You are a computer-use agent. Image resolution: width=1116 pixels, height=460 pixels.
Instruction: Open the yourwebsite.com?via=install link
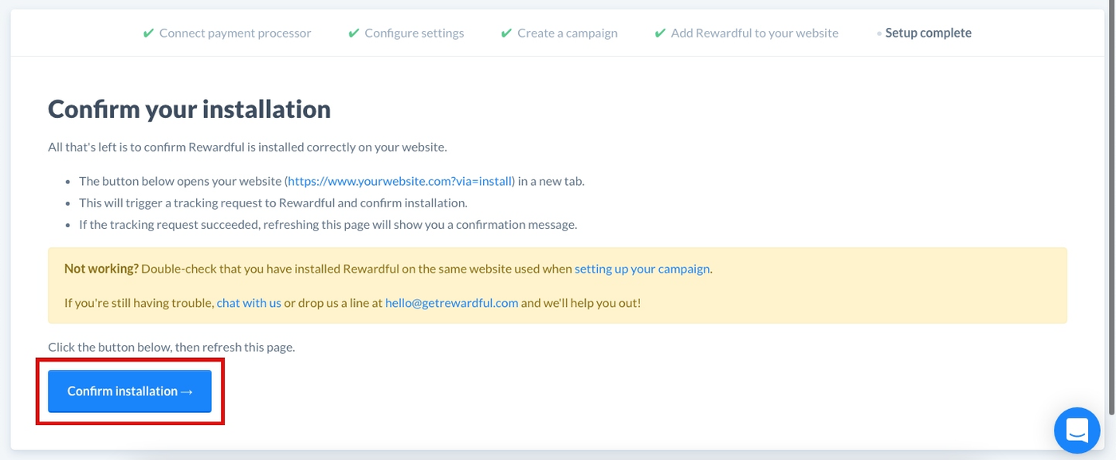click(401, 181)
